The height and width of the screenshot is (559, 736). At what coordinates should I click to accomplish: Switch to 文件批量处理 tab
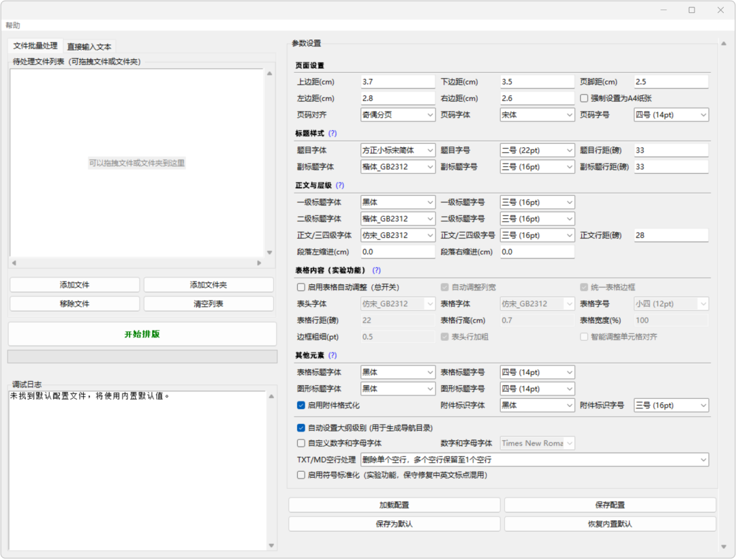tap(35, 46)
